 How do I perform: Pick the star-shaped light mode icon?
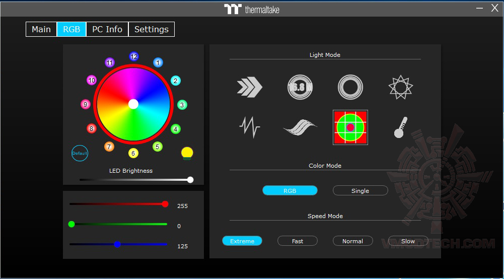click(400, 87)
